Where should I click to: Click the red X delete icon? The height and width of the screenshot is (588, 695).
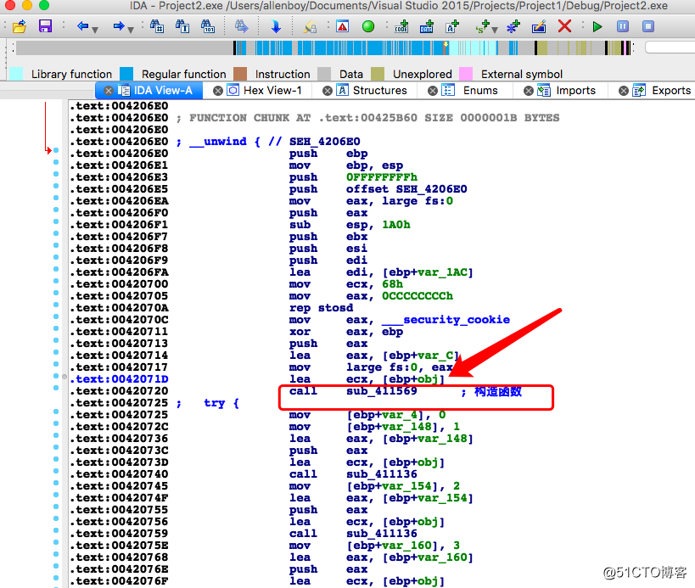[x=564, y=26]
